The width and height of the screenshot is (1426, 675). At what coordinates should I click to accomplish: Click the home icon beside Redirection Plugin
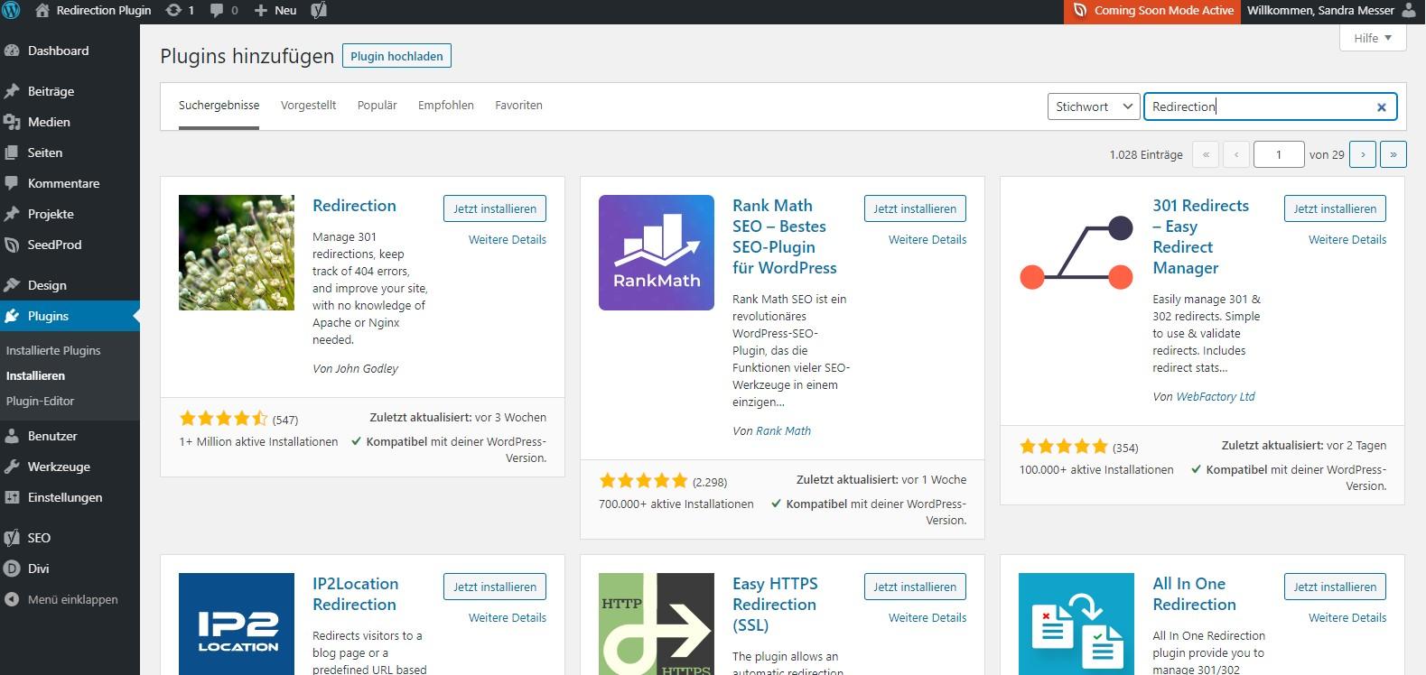pyautogui.click(x=42, y=11)
